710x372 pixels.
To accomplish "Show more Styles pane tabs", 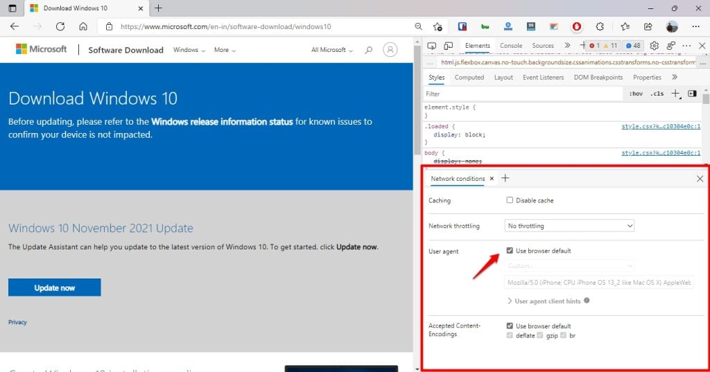I will click(675, 78).
